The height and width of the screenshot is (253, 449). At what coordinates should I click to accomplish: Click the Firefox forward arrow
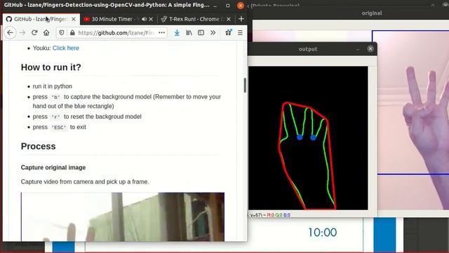coord(22,33)
